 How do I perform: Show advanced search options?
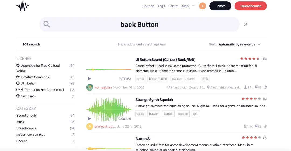(x=142, y=44)
